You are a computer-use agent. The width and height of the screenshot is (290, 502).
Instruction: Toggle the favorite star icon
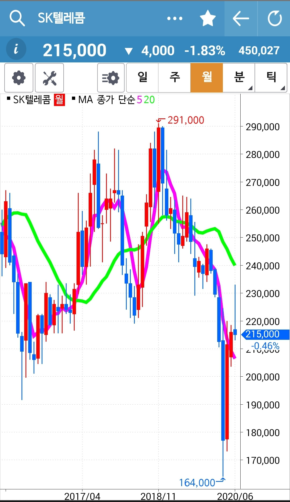coord(208,18)
